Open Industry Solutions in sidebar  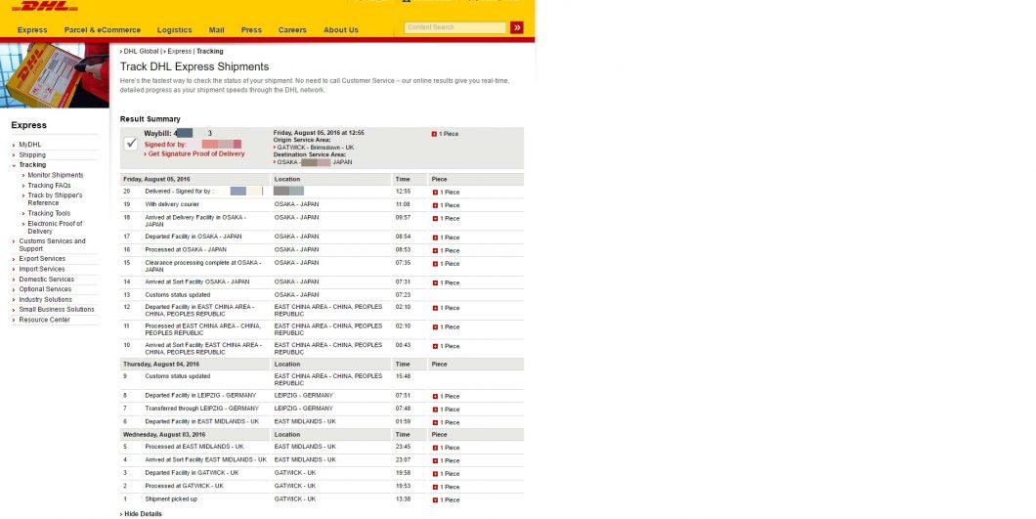(46, 299)
